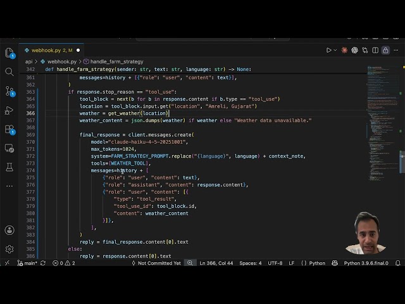Image resolution: width=405 pixels, height=304 pixels.
Task: Open the Accounts menu
Action: click(x=9, y=230)
